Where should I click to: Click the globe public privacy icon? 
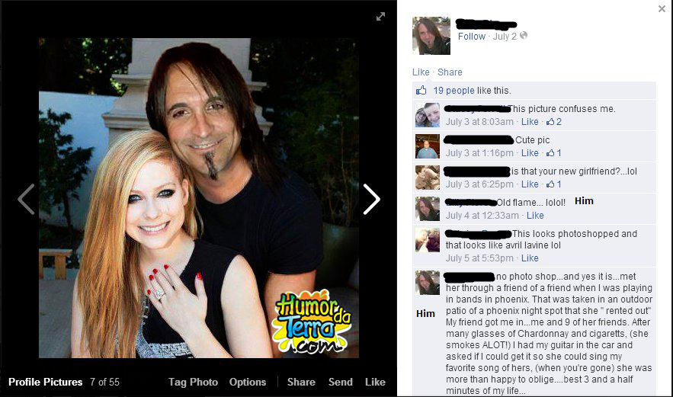523,36
